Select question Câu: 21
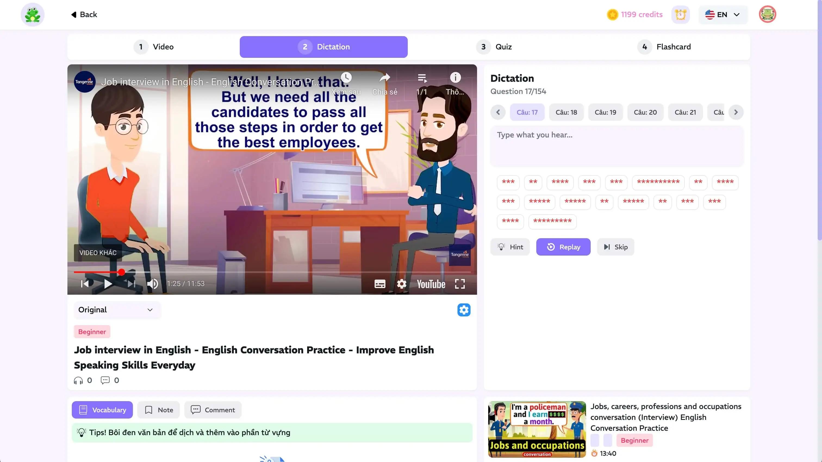Image resolution: width=822 pixels, height=462 pixels. [x=685, y=112]
